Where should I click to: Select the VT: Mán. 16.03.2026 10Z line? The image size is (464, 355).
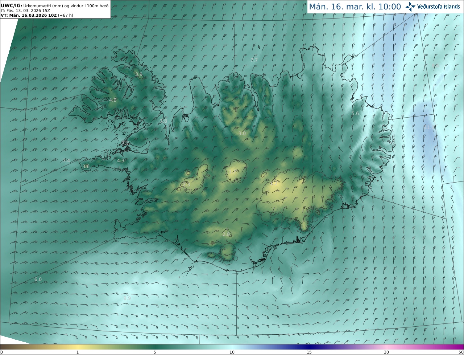tap(37, 15)
